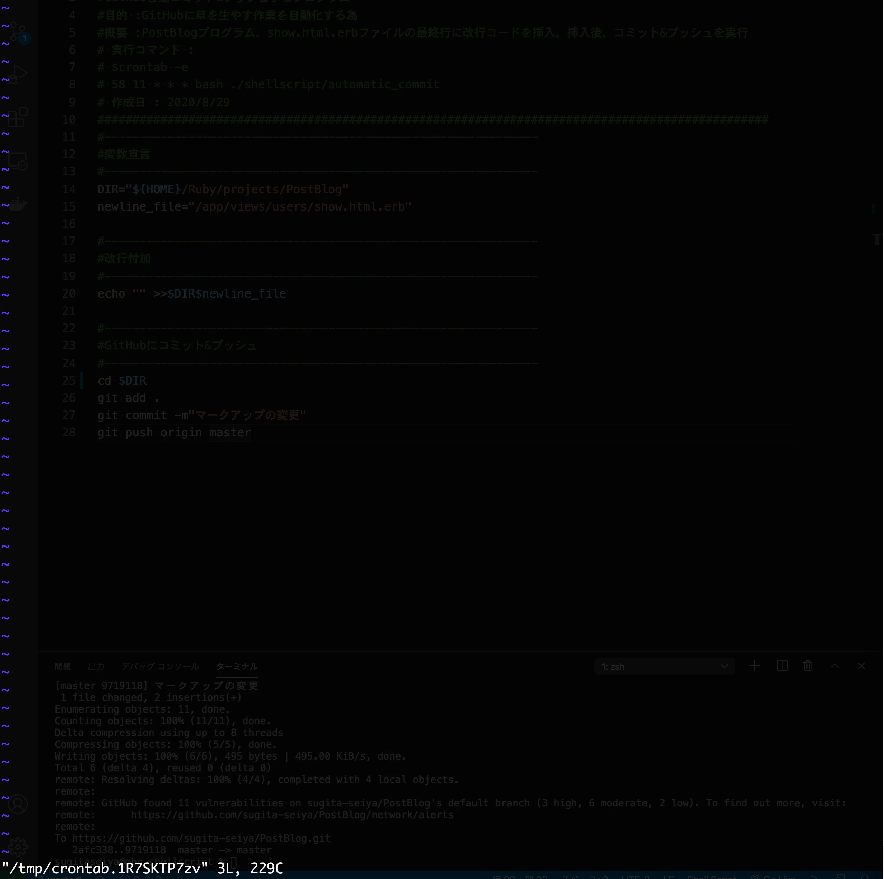Click the 'git add .' line
Image resolution: width=884 pixels, height=879 pixels.
(x=129, y=399)
